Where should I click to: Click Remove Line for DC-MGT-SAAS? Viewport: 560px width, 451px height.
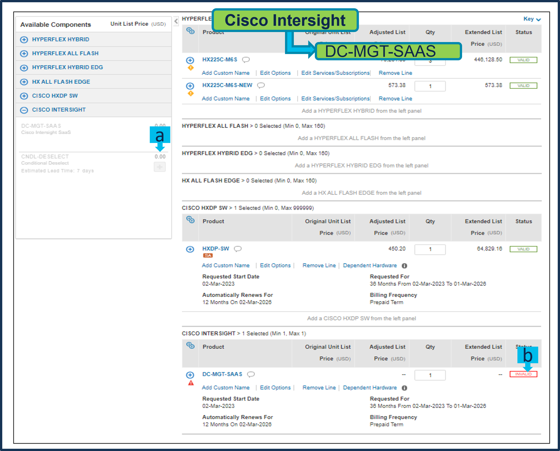(319, 388)
